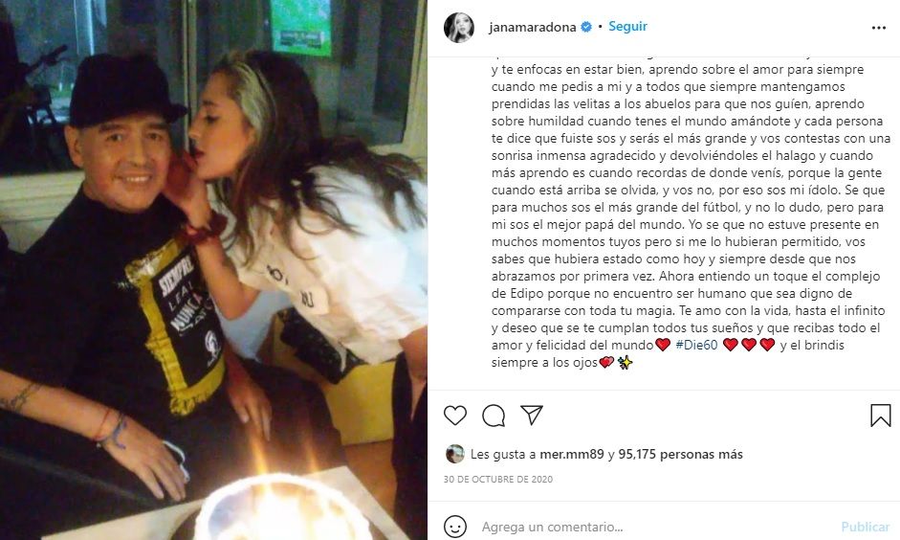This screenshot has height=540, width=900.
Task: Click the blue verified badge
Action: (586, 27)
